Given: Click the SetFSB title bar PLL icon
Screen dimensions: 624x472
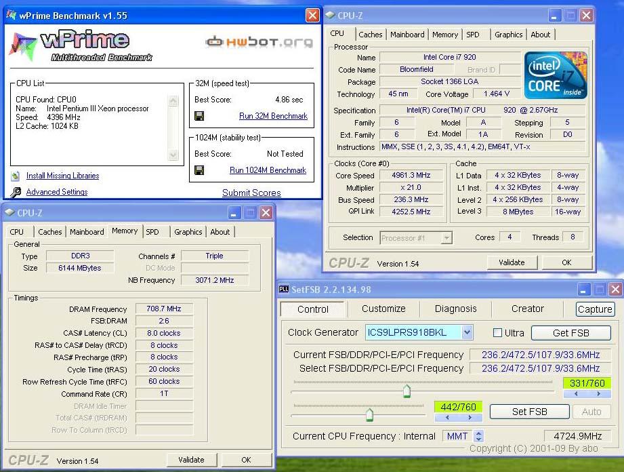Looking at the screenshot, I should coord(284,289).
